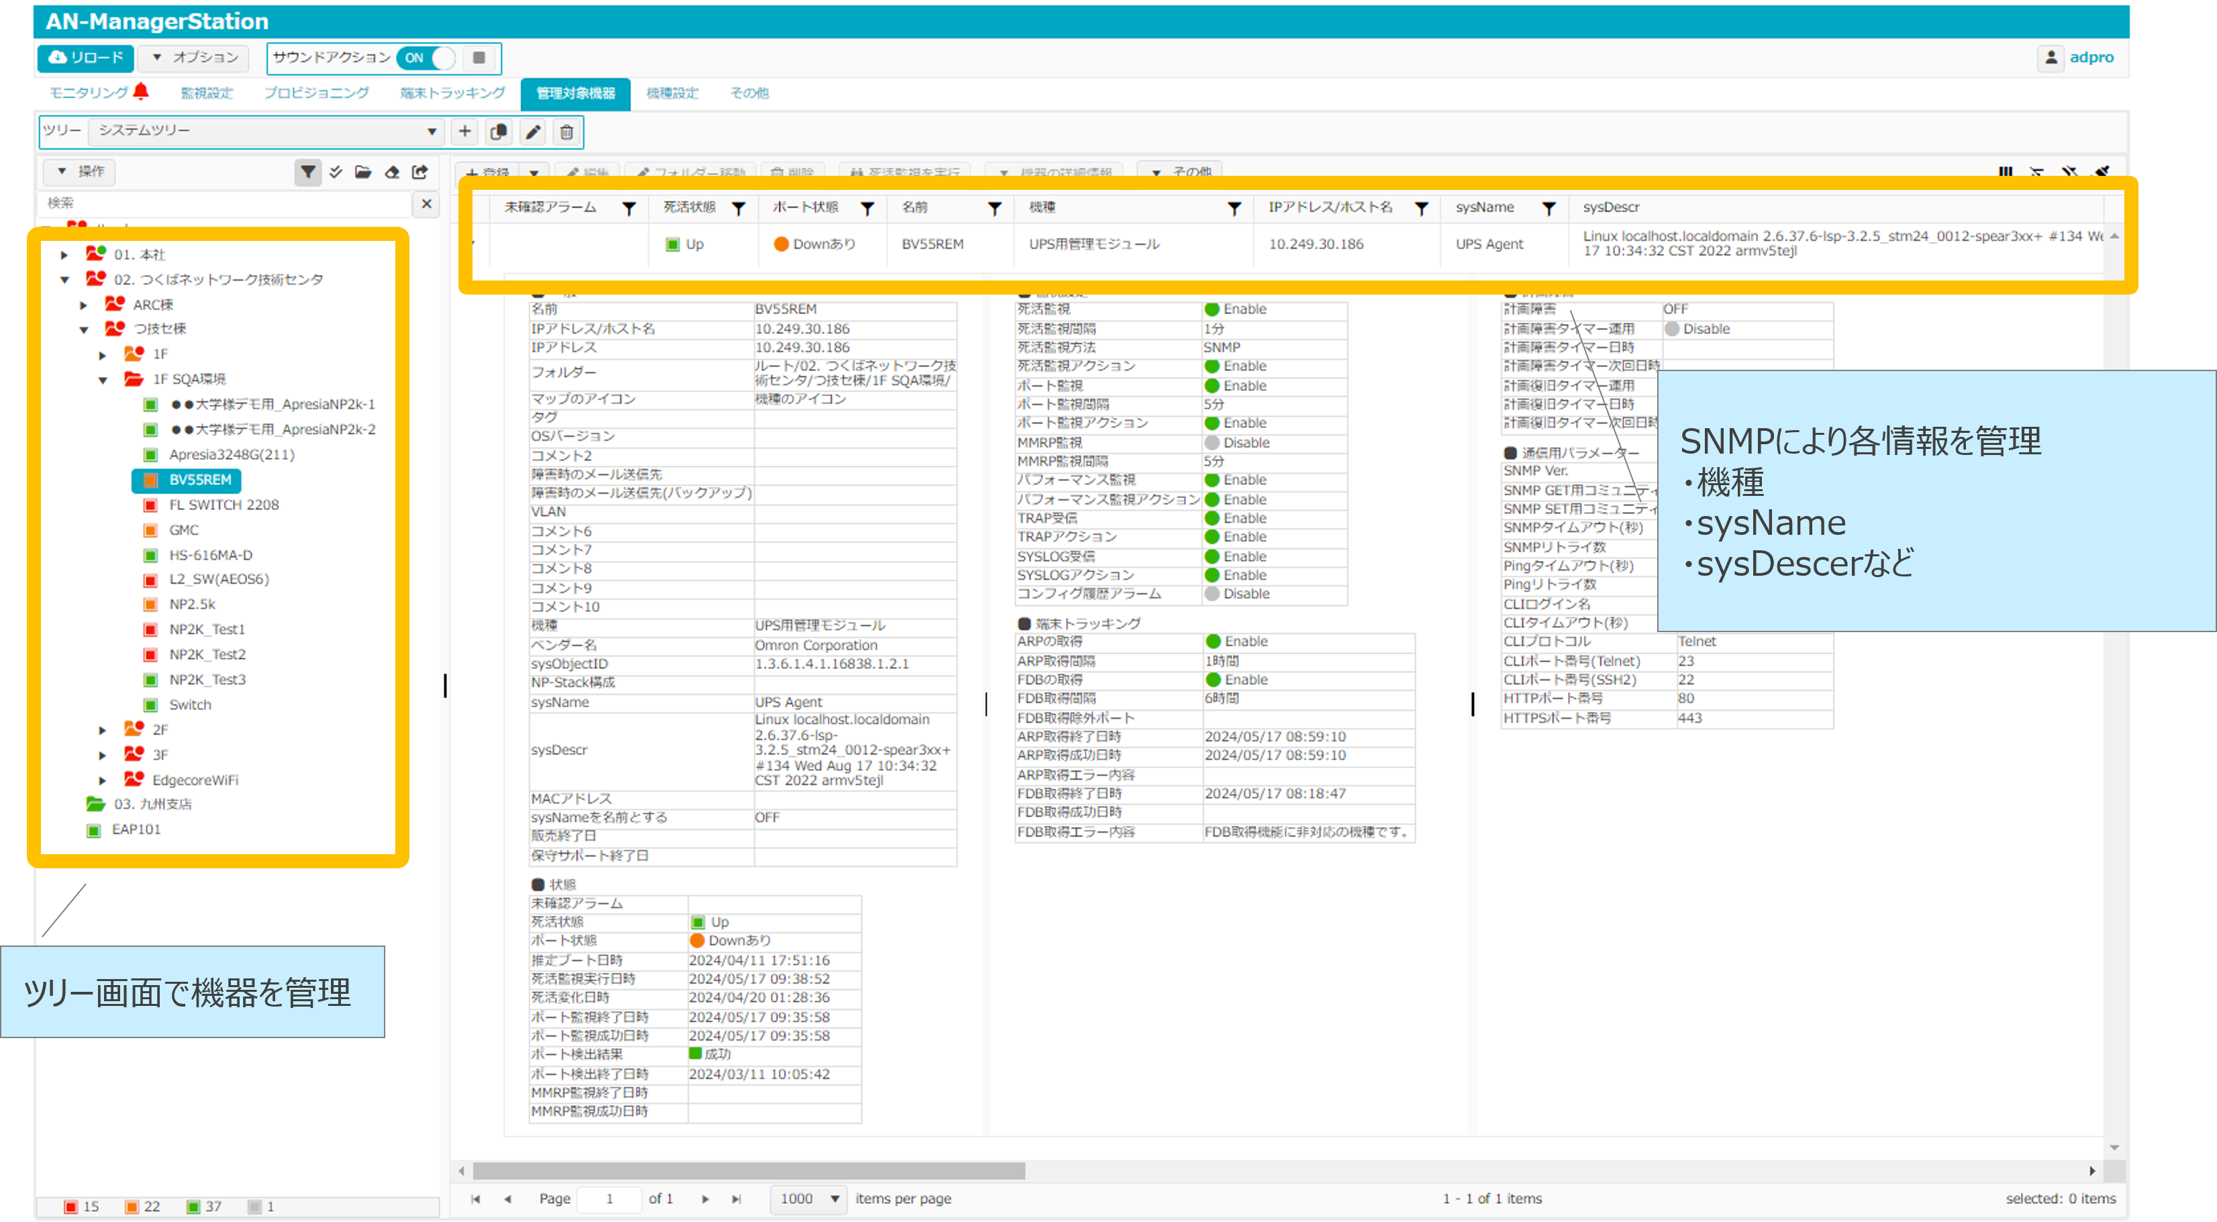2217x1222 pixels.
Task: Click the page number input field
Action: tap(609, 1199)
